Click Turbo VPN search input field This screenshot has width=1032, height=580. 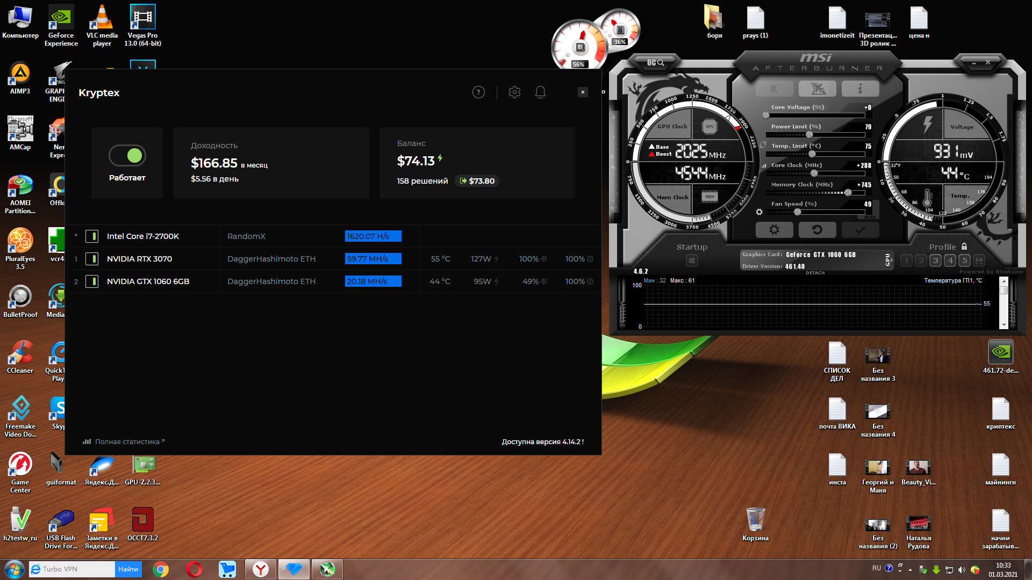(72, 569)
